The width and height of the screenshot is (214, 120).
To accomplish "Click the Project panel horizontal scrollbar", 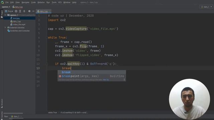I will click(x=13, y=113).
